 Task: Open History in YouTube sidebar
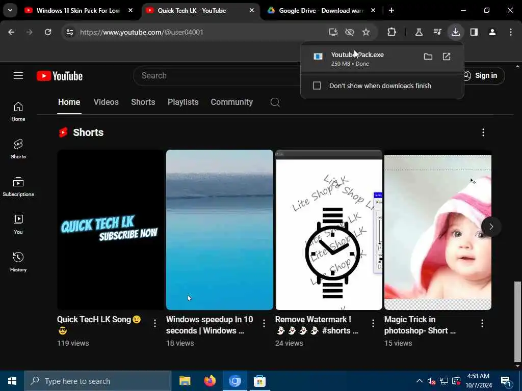[x=18, y=262]
